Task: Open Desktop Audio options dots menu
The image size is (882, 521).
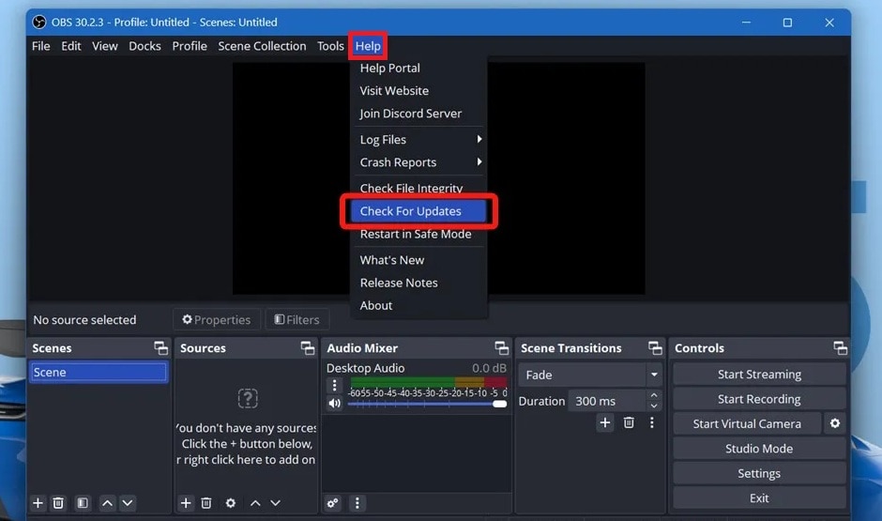Action: click(335, 386)
